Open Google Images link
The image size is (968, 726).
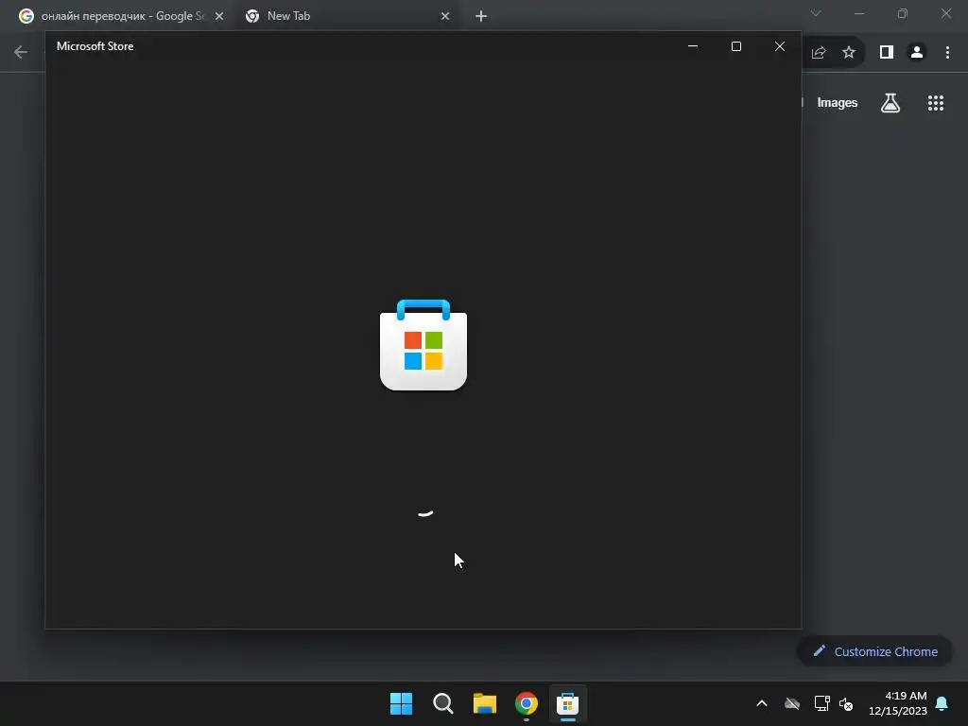coord(838,102)
